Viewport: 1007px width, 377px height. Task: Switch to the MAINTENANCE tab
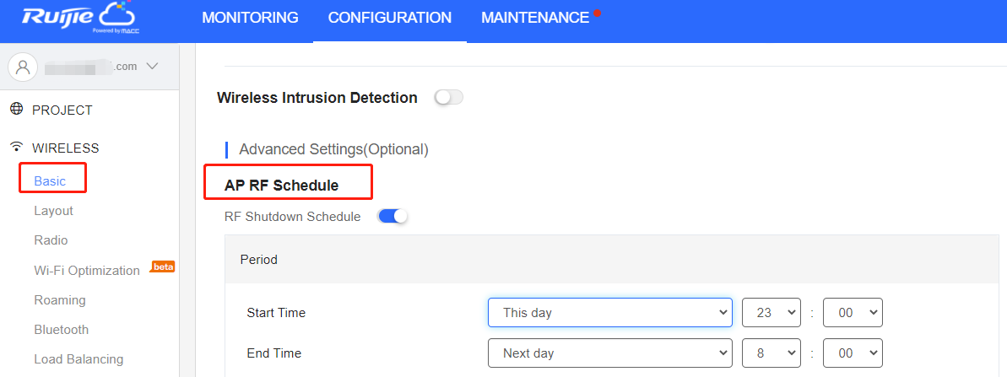(535, 18)
